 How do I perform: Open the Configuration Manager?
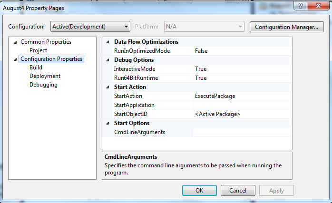click(x=286, y=27)
